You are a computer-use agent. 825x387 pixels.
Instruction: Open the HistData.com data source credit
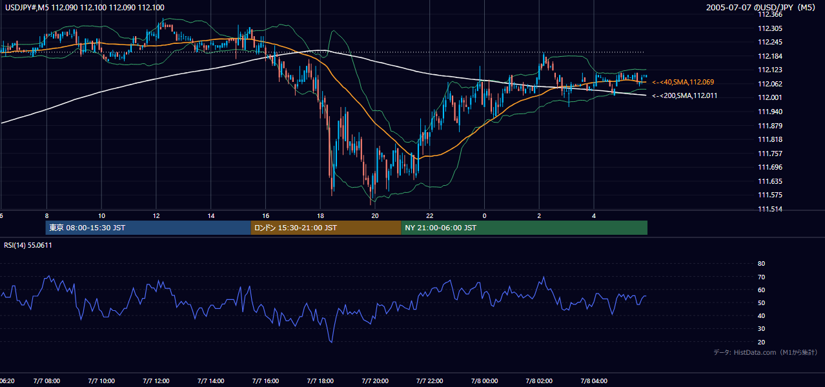point(766,352)
